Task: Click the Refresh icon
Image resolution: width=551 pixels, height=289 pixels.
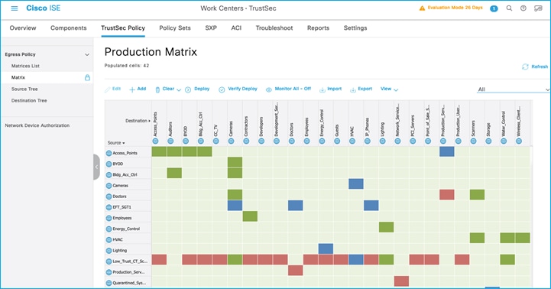Action: [525, 67]
